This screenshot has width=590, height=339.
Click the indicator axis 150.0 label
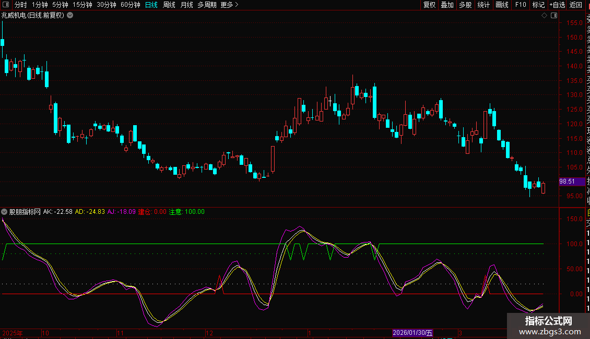pyautogui.click(x=574, y=219)
